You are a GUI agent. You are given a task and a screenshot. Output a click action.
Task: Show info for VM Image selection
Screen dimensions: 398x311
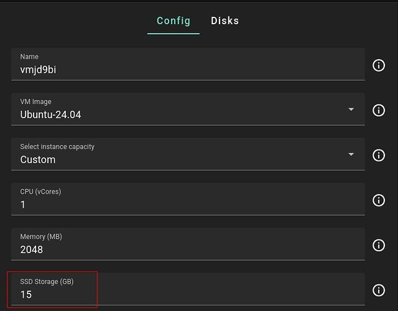click(x=379, y=110)
